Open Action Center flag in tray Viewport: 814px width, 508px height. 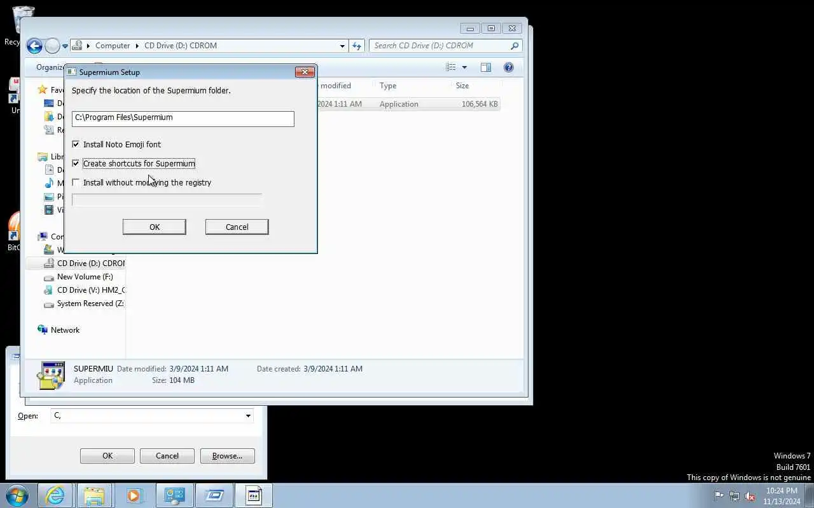coord(719,496)
